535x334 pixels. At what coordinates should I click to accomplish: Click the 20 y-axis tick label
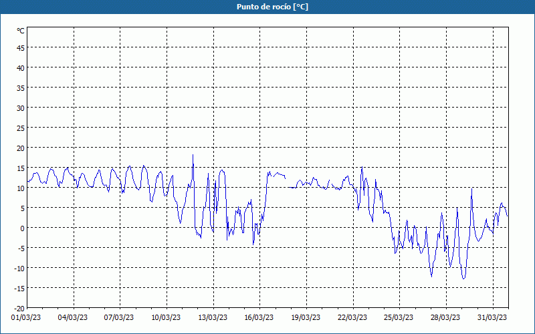[x=21, y=148]
